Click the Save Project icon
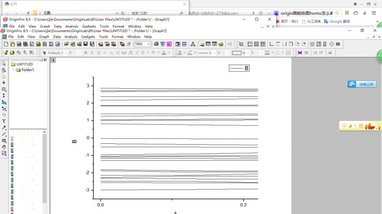This screenshot has width=382, height=214. (x=86, y=44)
